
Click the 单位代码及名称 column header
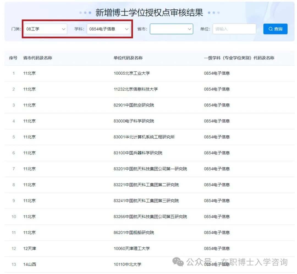coord(128,58)
